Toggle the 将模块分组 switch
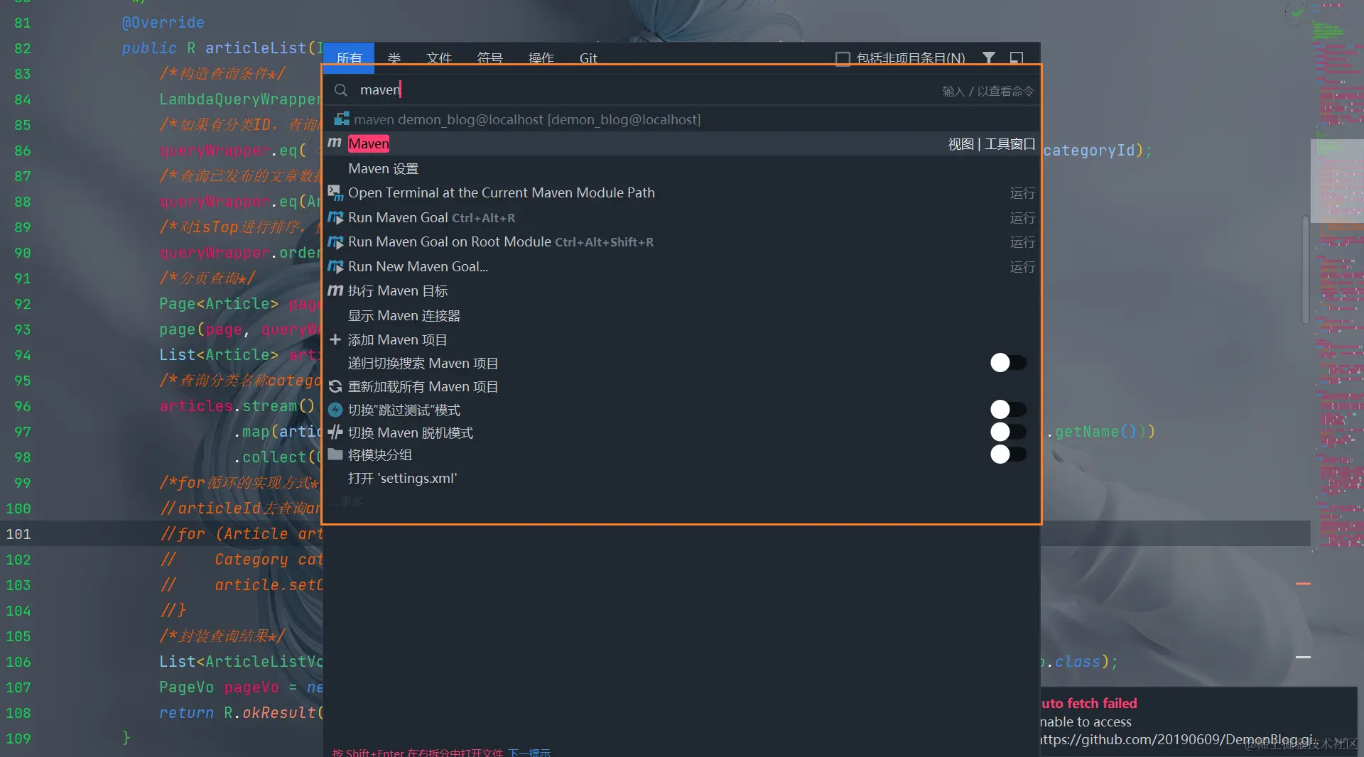 click(1008, 454)
